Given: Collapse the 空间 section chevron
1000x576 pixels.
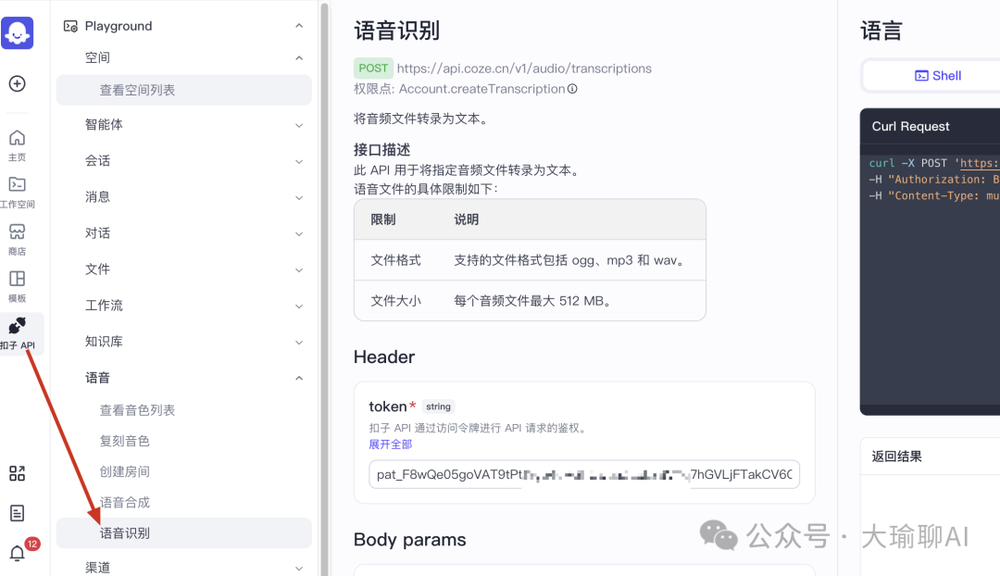Looking at the screenshot, I should pyautogui.click(x=299, y=58).
